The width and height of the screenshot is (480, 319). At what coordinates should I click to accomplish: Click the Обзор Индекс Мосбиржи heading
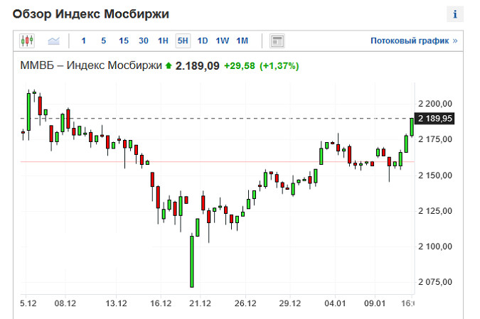click(x=91, y=14)
